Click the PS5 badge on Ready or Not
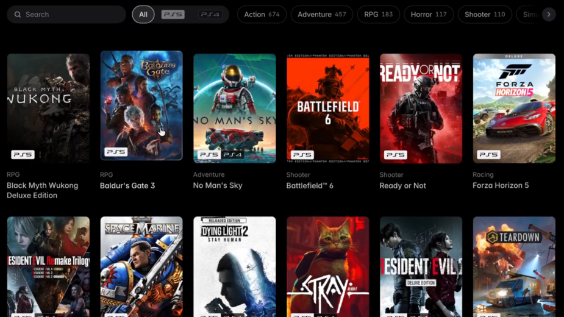564x317 pixels. pyautogui.click(x=395, y=155)
